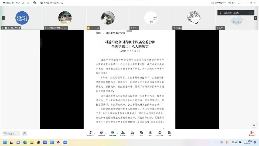
Task: Open the AI assistant
Action: click(x=160, y=133)
